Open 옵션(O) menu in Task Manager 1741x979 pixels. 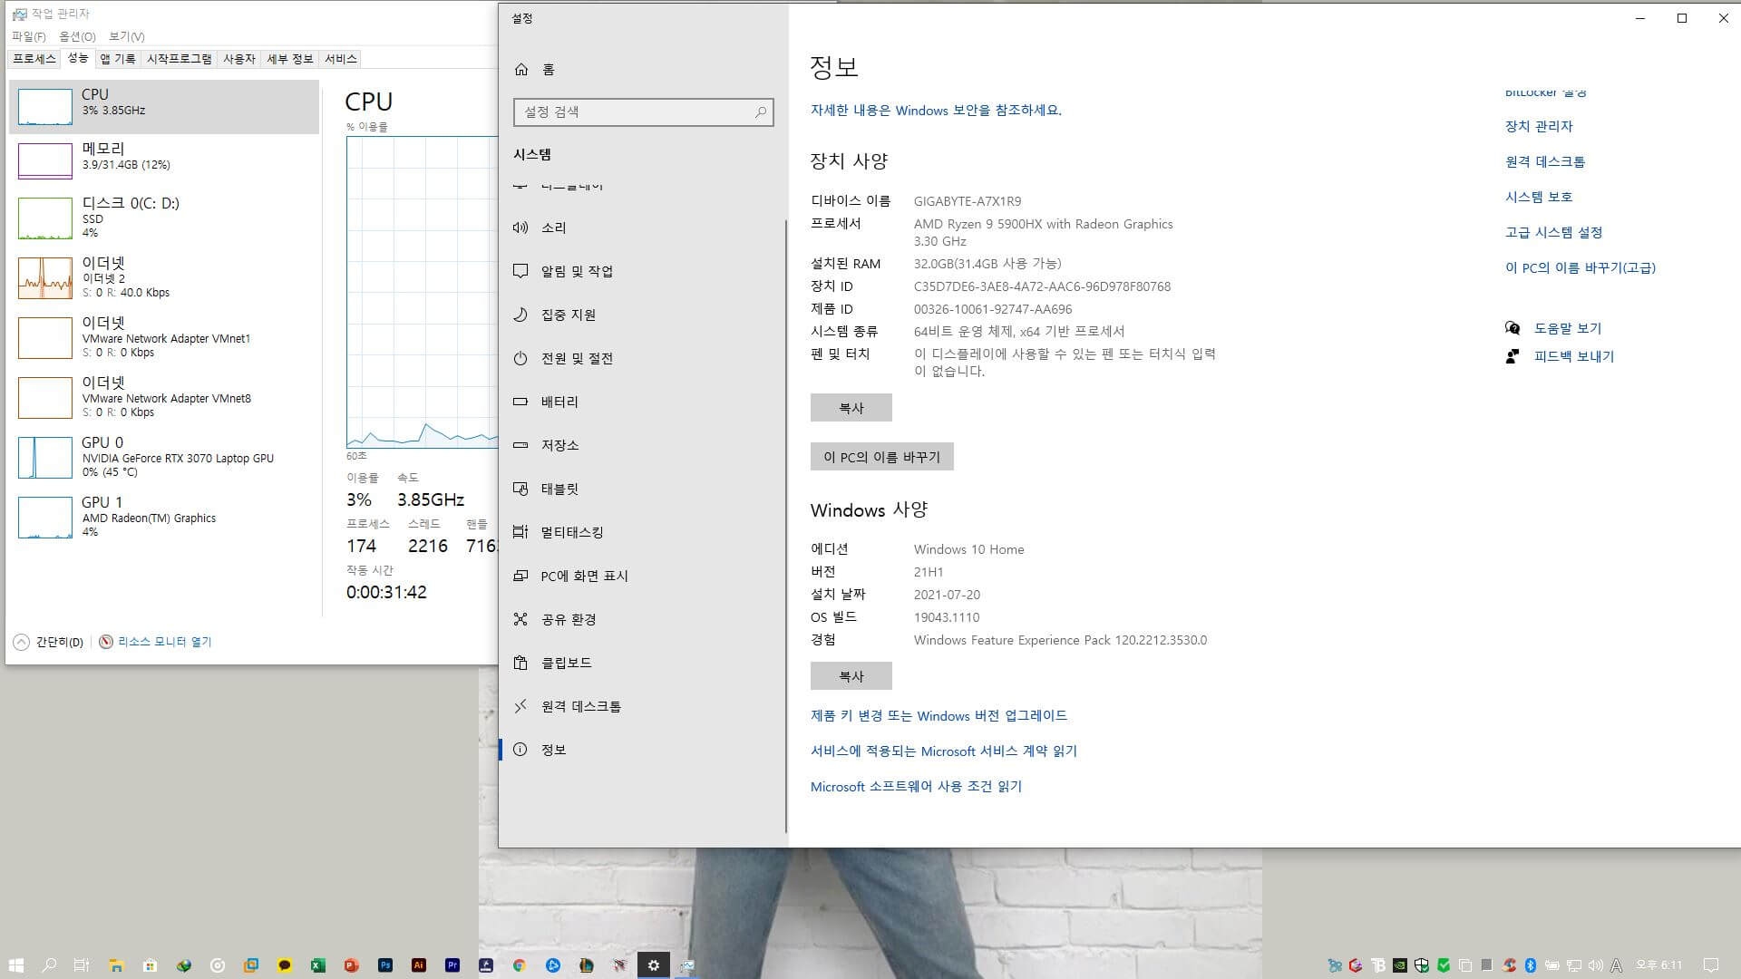(77, 36)
